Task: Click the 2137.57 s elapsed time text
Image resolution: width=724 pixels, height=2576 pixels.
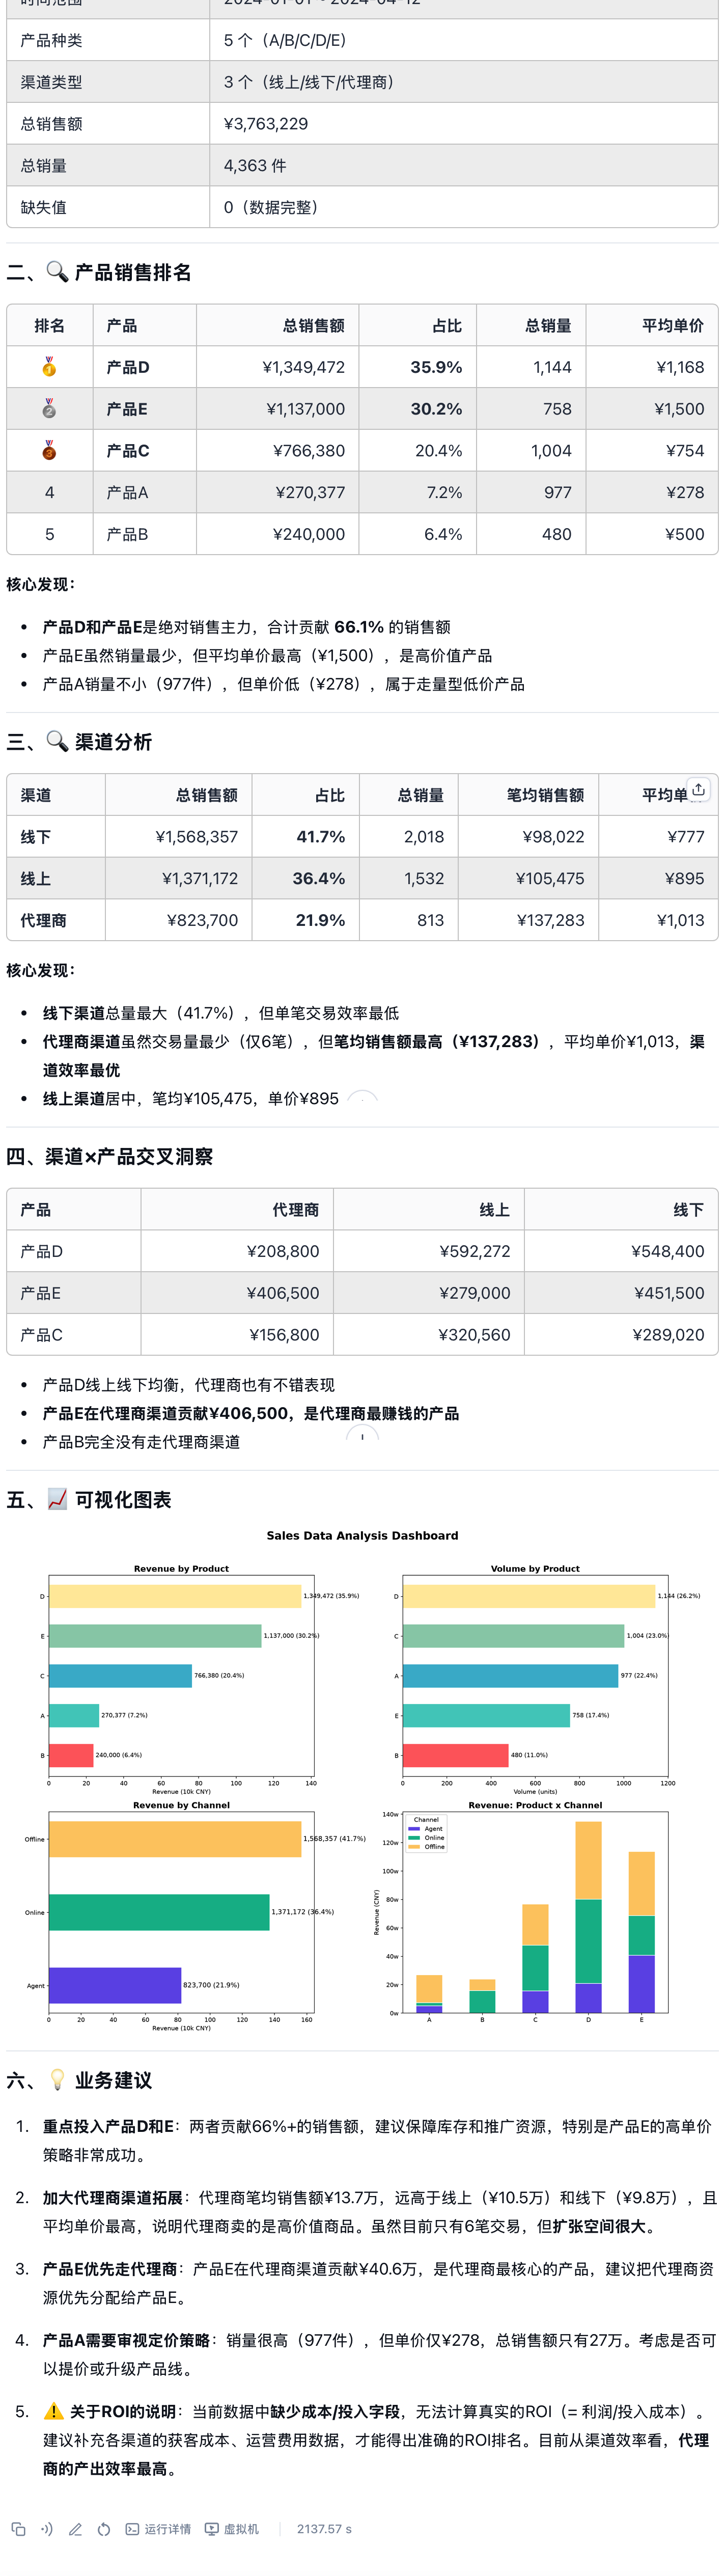Action: 324,2529
